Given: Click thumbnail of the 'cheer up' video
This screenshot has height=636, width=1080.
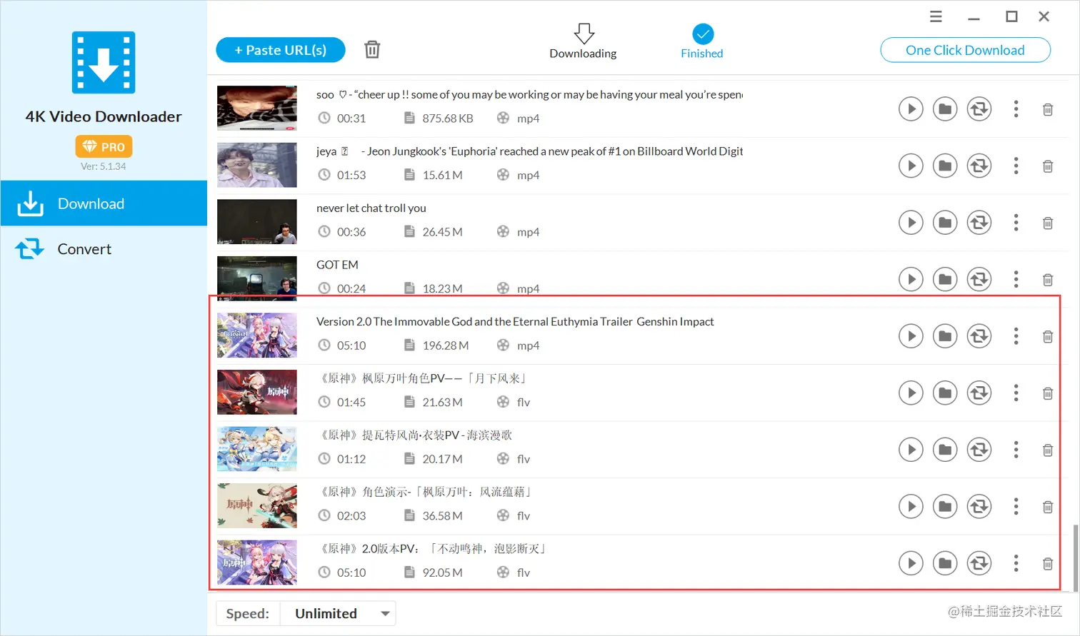Looking at the screenshot, I should point(257,108).
